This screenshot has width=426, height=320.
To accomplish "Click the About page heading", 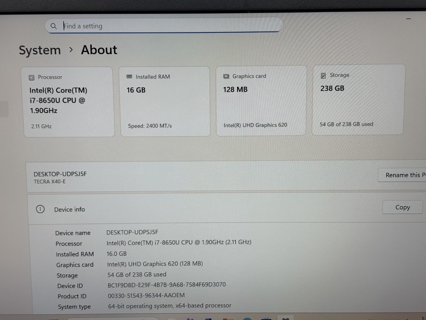I will [x=99, y=50].
